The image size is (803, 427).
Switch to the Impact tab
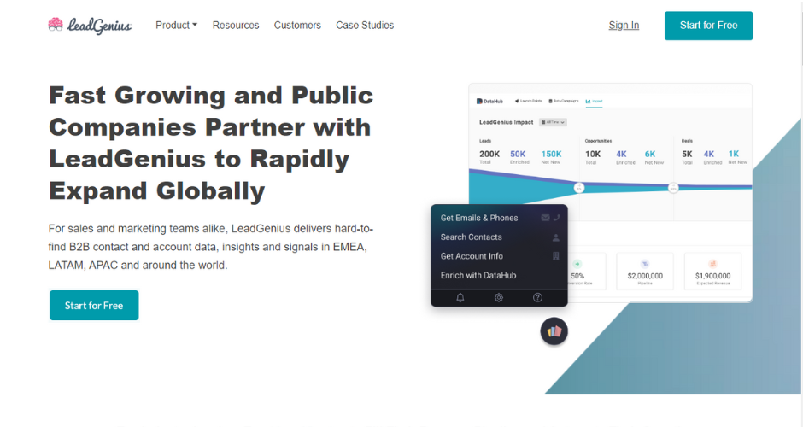pos(594,102)
